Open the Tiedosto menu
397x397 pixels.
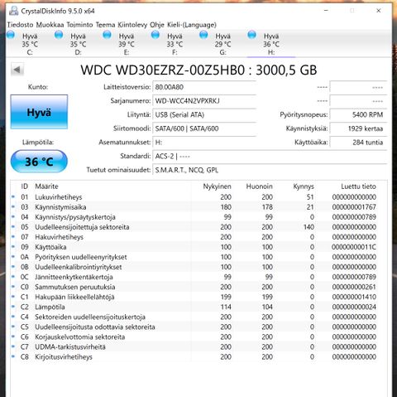tap(20, 25)
